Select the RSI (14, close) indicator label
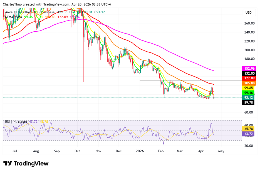 tap(16, 122)
